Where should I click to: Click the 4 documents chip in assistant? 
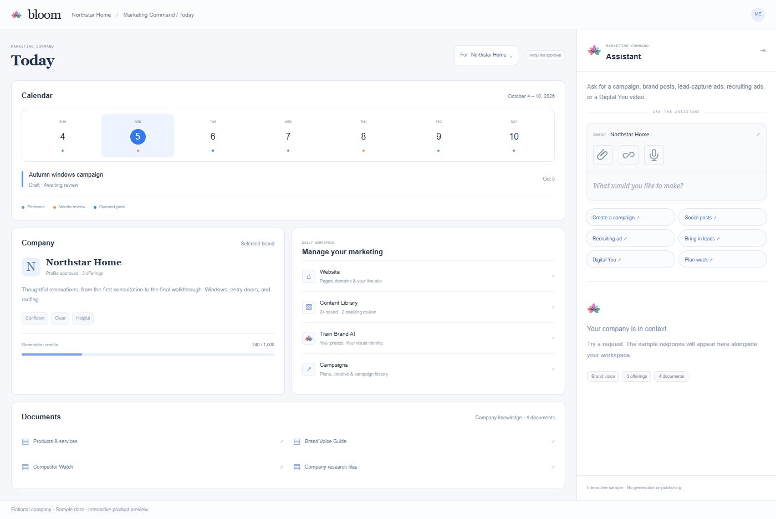click(671, 376)
